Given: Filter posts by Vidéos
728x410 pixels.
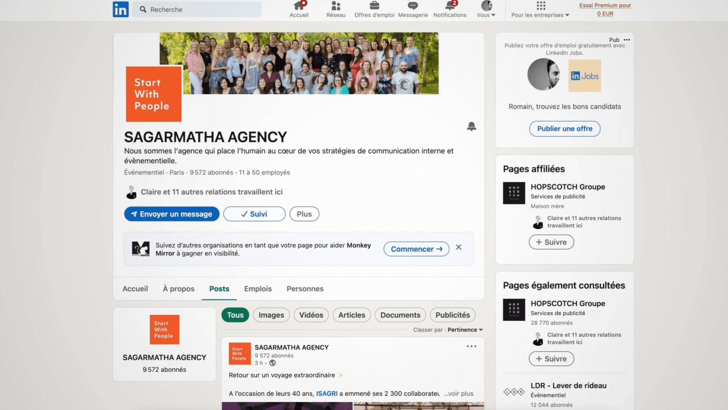Looking at the screenshot, I should pyautogui.click(x=311, y=315).
